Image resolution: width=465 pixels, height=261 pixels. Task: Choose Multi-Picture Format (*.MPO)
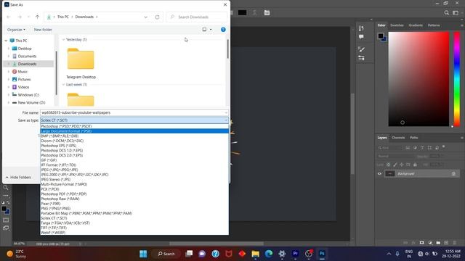(134, 184)
